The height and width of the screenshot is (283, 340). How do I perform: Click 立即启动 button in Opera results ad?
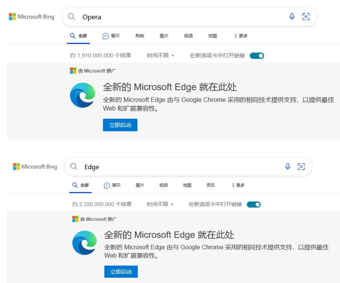click(120, 125)
